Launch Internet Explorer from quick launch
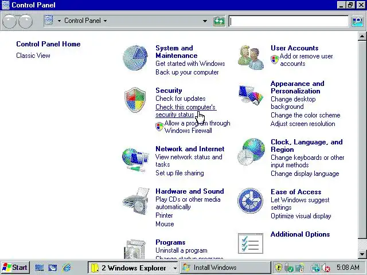This screenshot has height=275, width=367. click(67, 268)
